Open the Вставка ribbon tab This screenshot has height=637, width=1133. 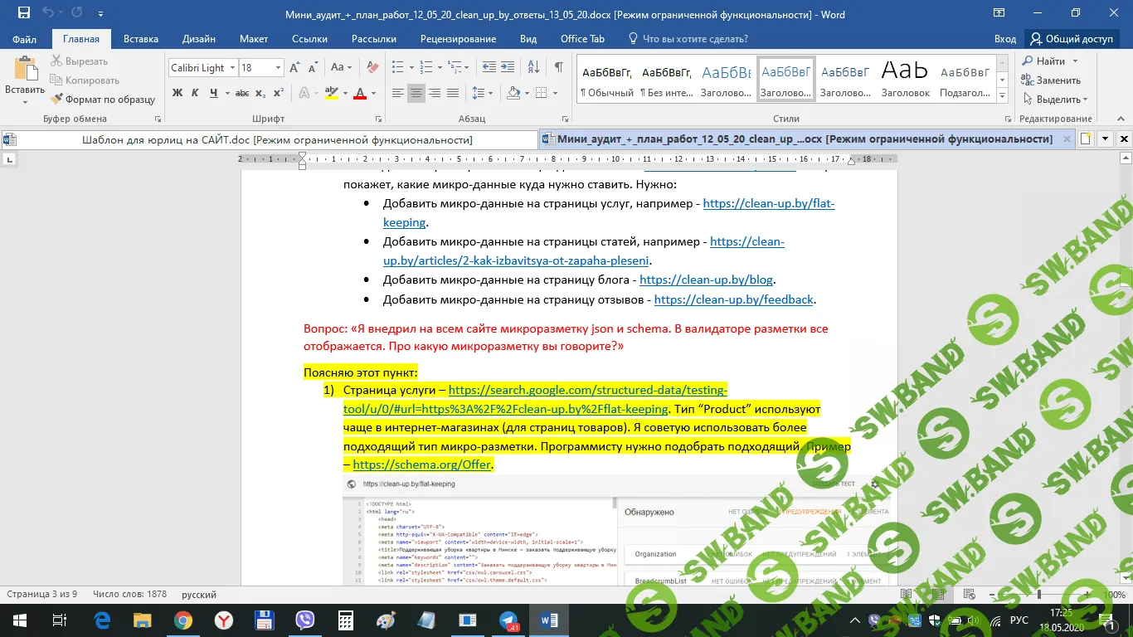coord(141,39)
